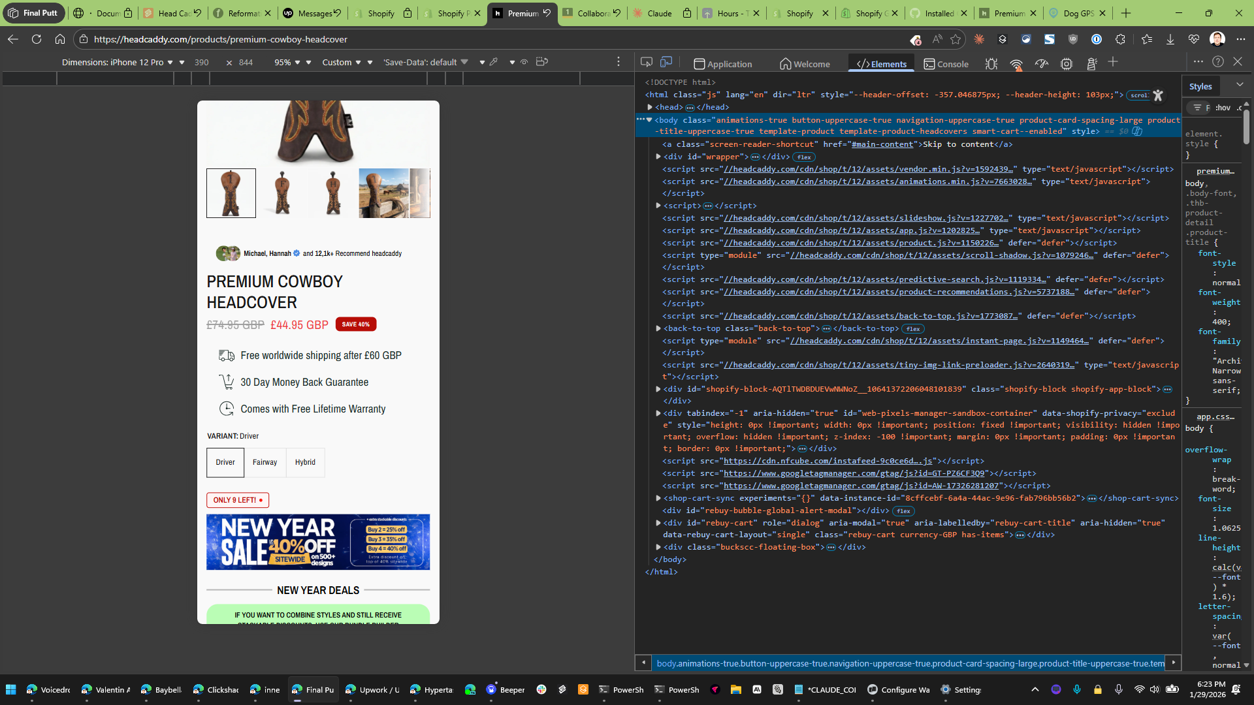Switch to the Application tab
Viewport: 1254px width, 705px height.
click(722, 64)
